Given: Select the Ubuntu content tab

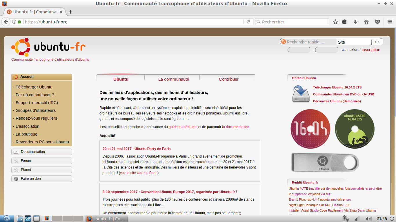Looking at the screenshot, I should pos(121,79).
